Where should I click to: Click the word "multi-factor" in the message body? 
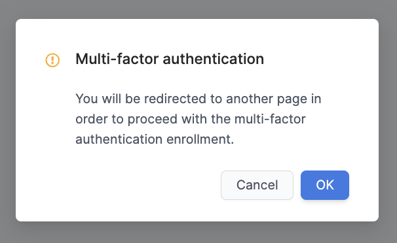(x=270, y=119)
